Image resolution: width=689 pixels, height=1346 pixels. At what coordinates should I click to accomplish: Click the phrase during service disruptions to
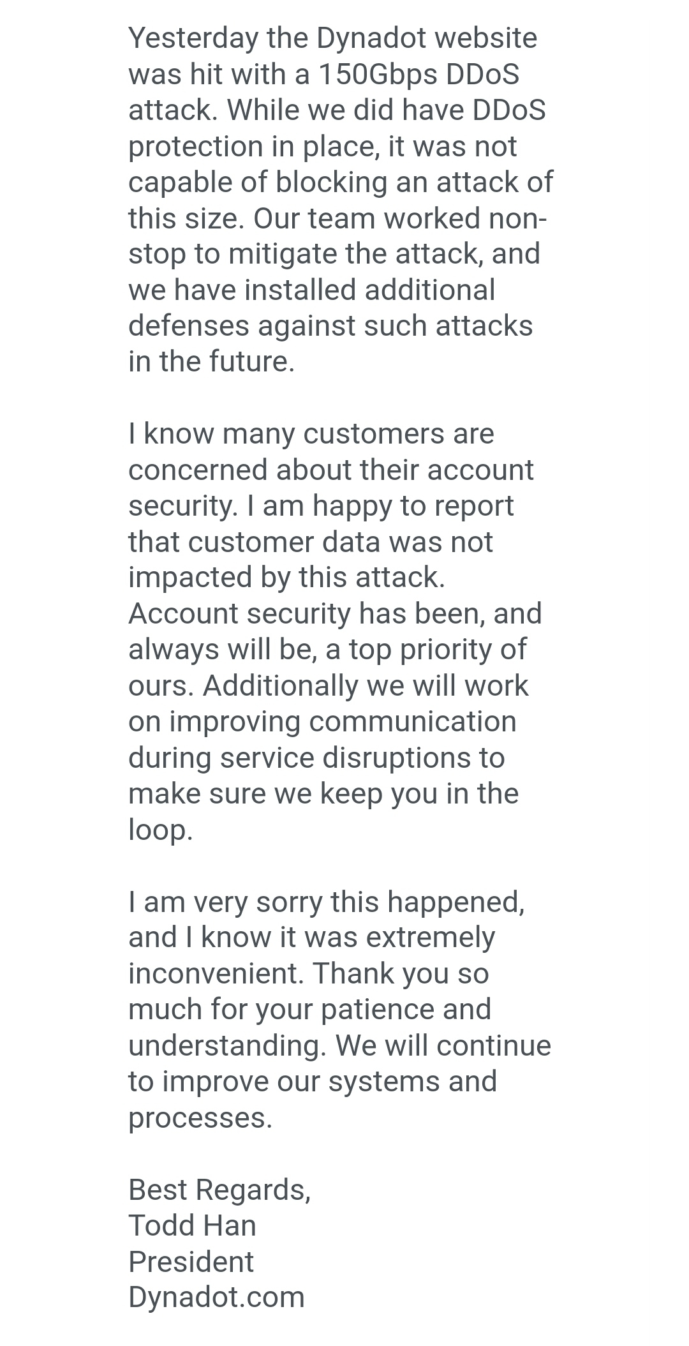pyautogui.click(x=316, y=758)
